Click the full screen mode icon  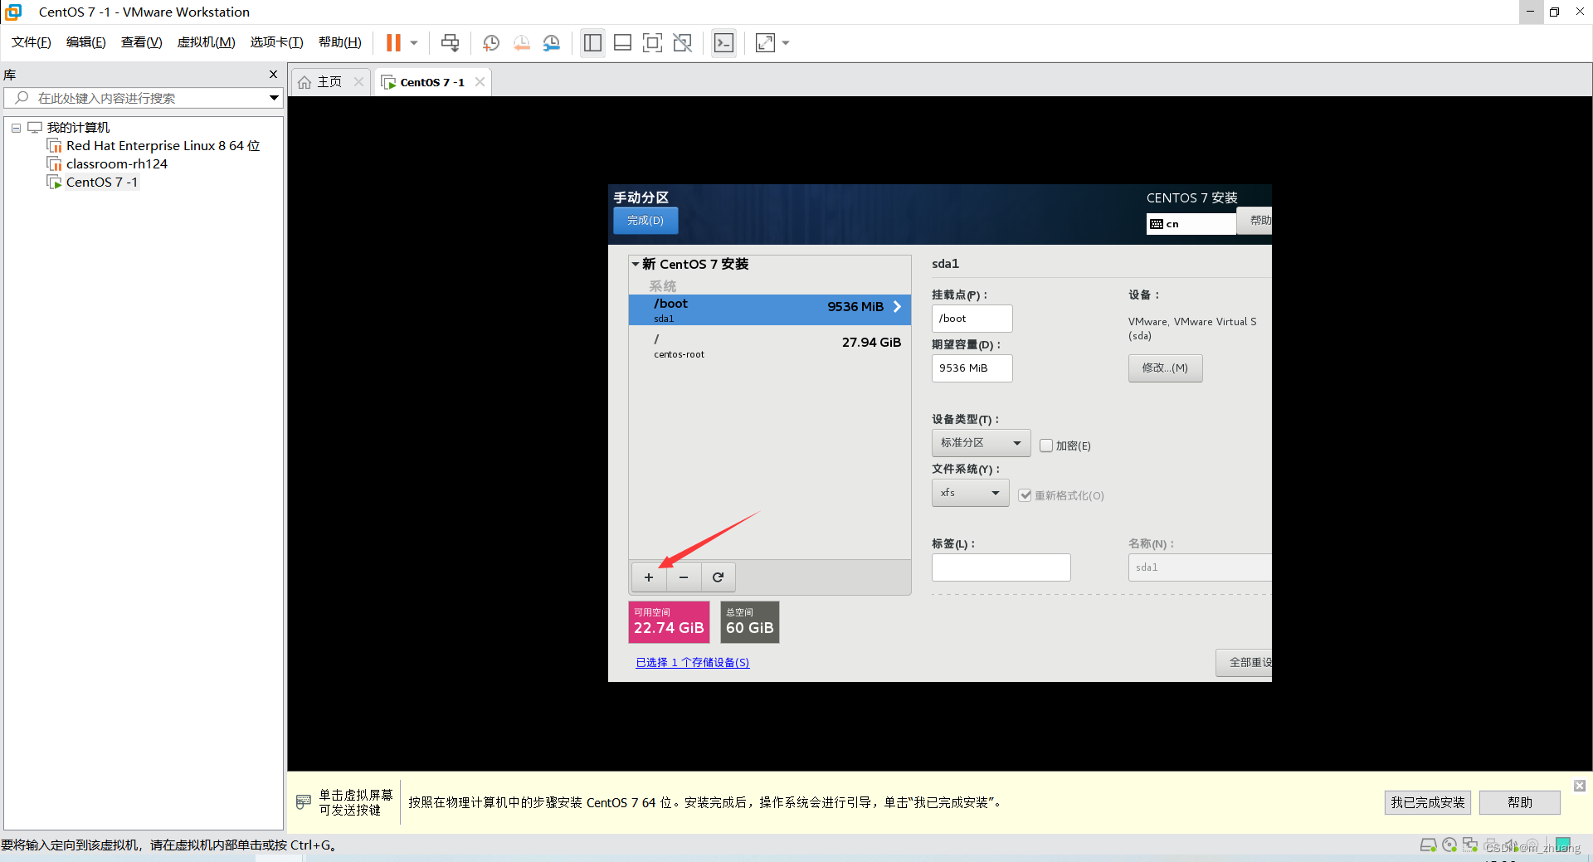pyautogui.click(x=653, y=42)
